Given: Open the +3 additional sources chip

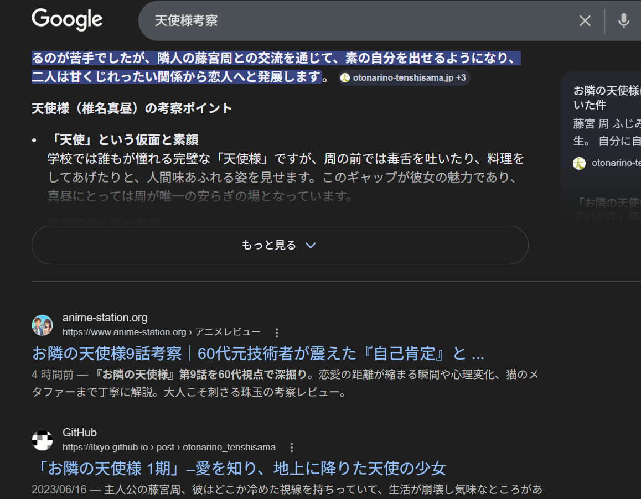Looking at the screenshot, I should pos(462,77).
